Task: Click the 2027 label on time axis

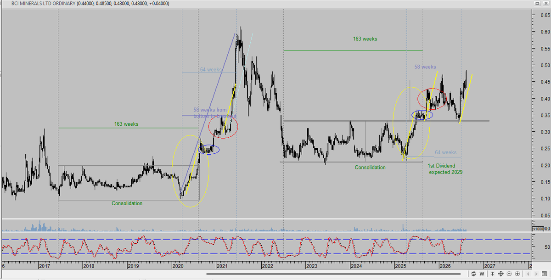Action: 489,266
